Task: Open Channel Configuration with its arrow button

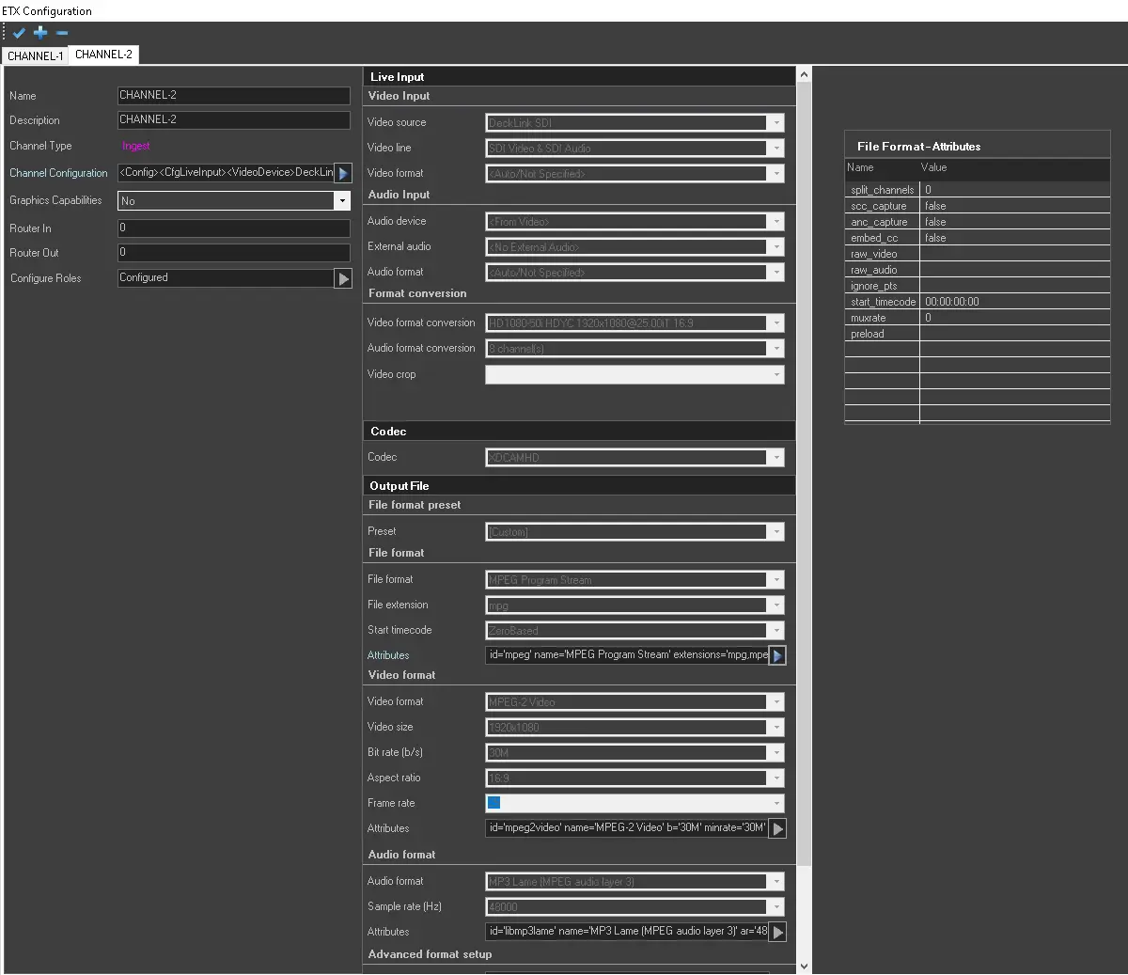Action: [343, 173]
